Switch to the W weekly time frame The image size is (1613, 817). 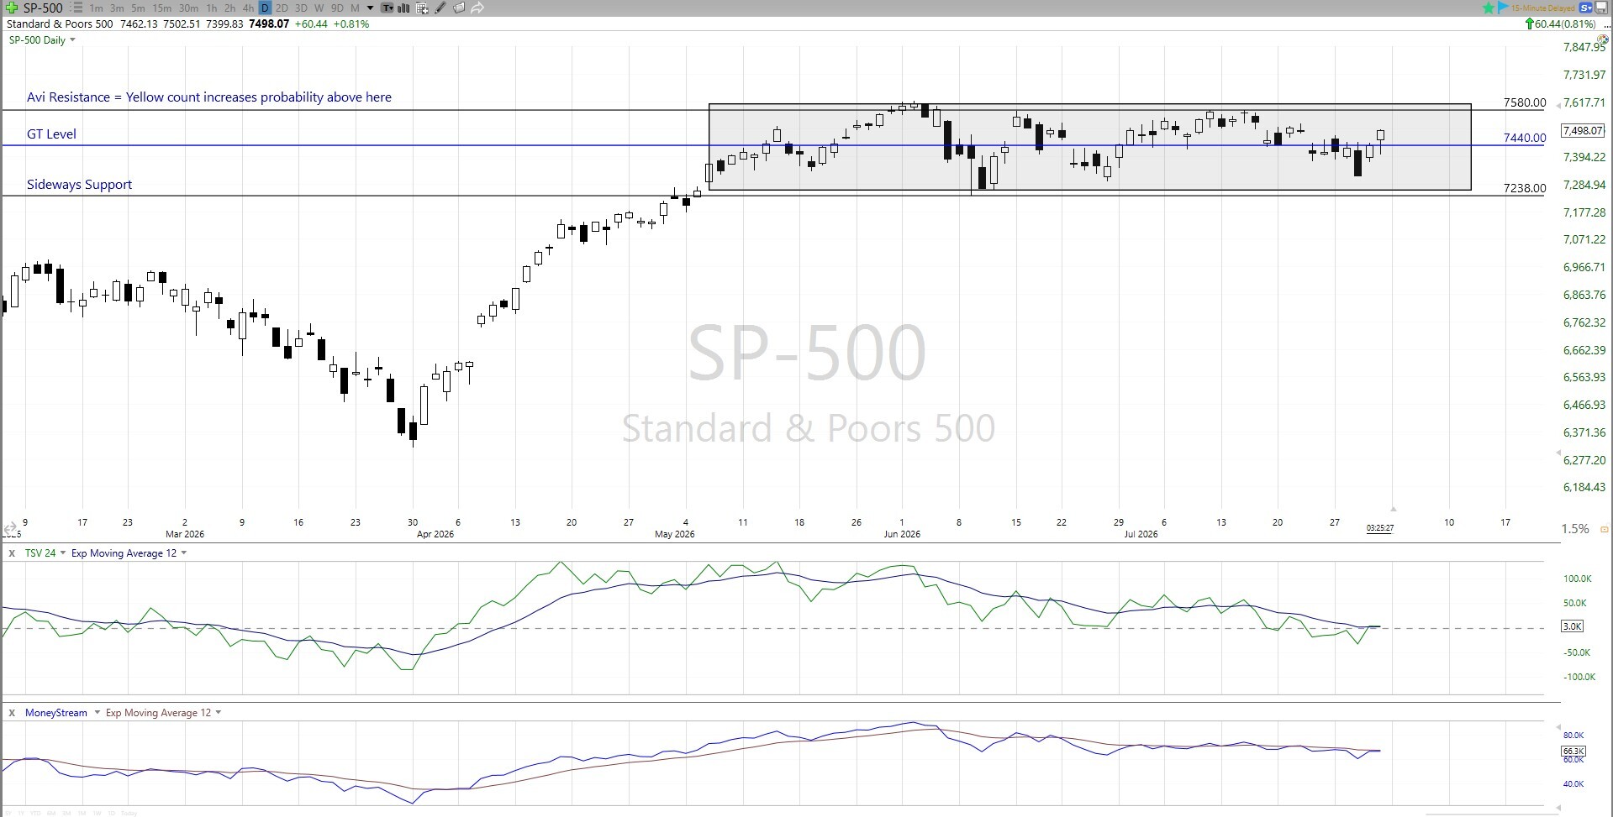(319, 8)
